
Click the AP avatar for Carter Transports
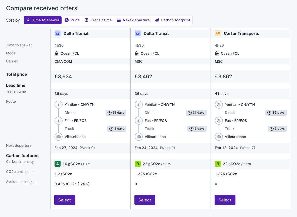(218, 33)
